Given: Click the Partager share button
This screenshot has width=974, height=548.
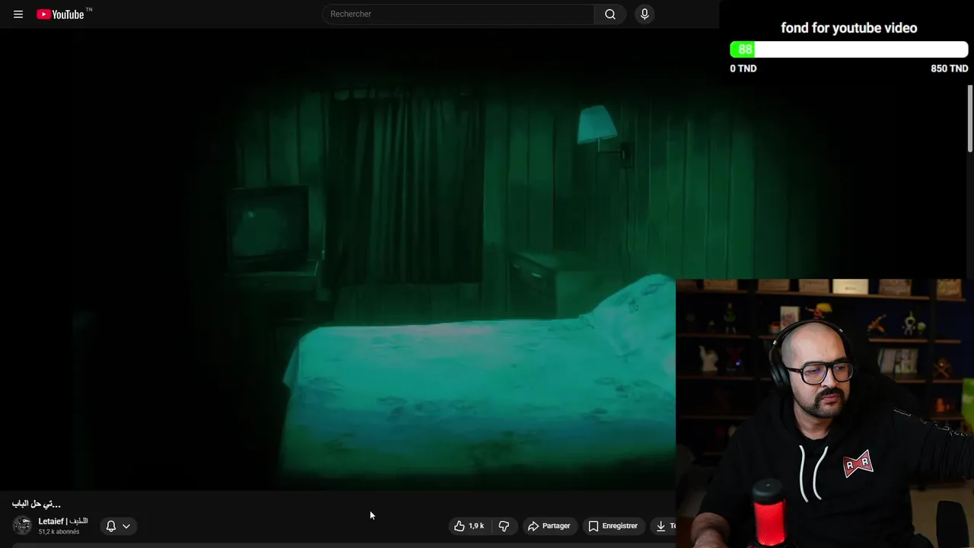Looking at the screenshot, I should (x=549, y=526).
